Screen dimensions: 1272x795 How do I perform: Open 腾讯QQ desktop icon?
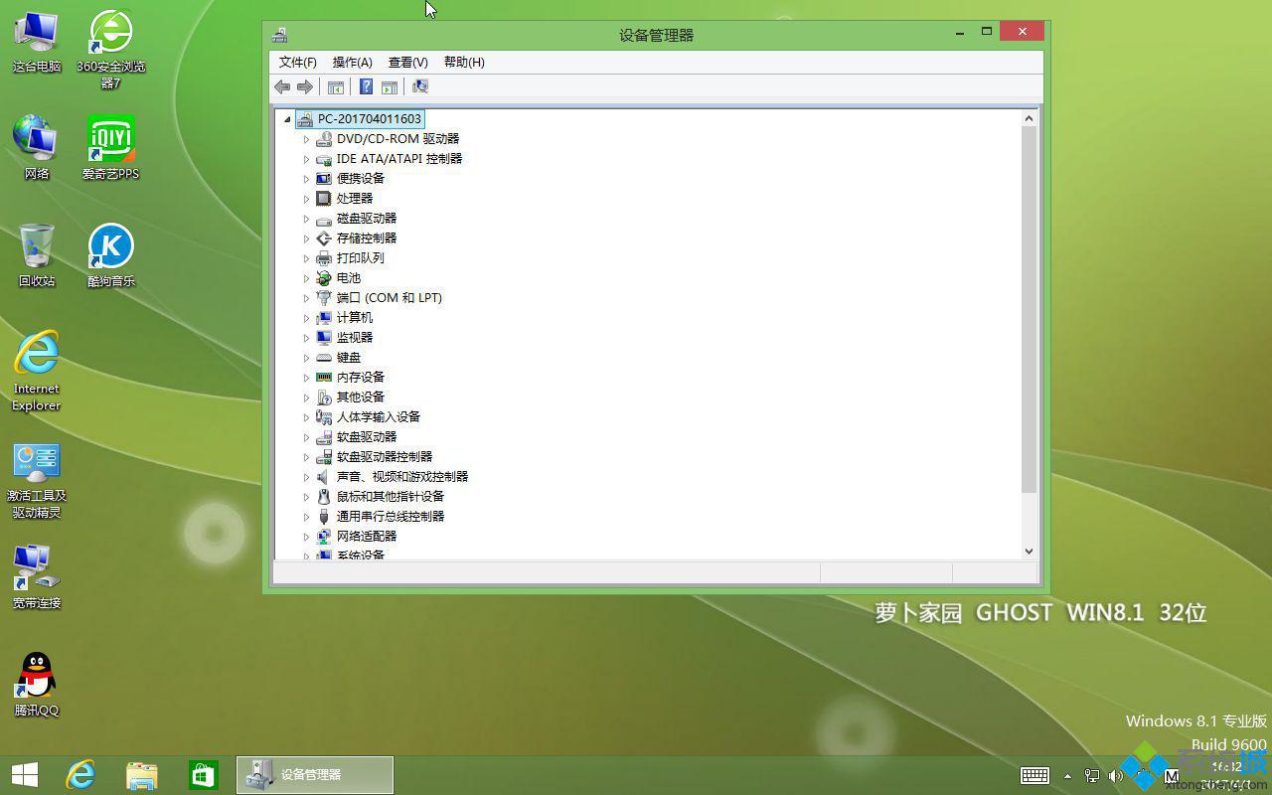pyautogui.click(x=37, y=684)
